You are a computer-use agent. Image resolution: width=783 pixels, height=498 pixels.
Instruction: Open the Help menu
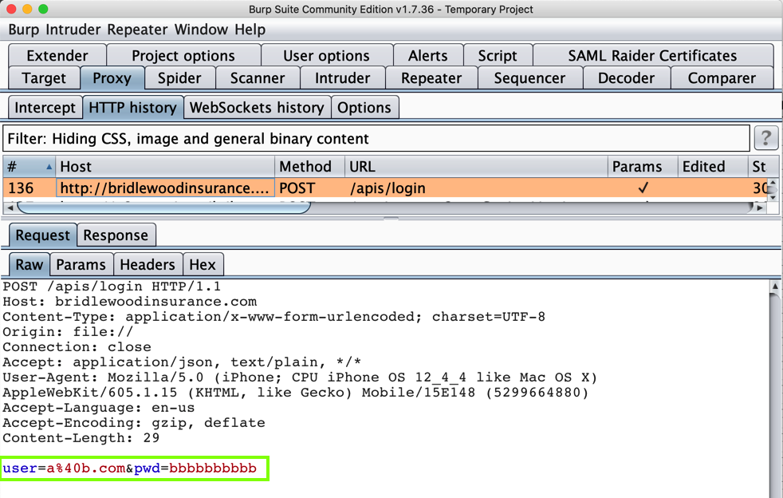coord(250,30)
